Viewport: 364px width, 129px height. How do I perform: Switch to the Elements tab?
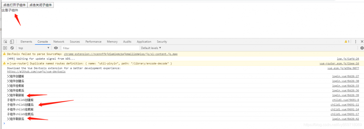click(26, 42)
